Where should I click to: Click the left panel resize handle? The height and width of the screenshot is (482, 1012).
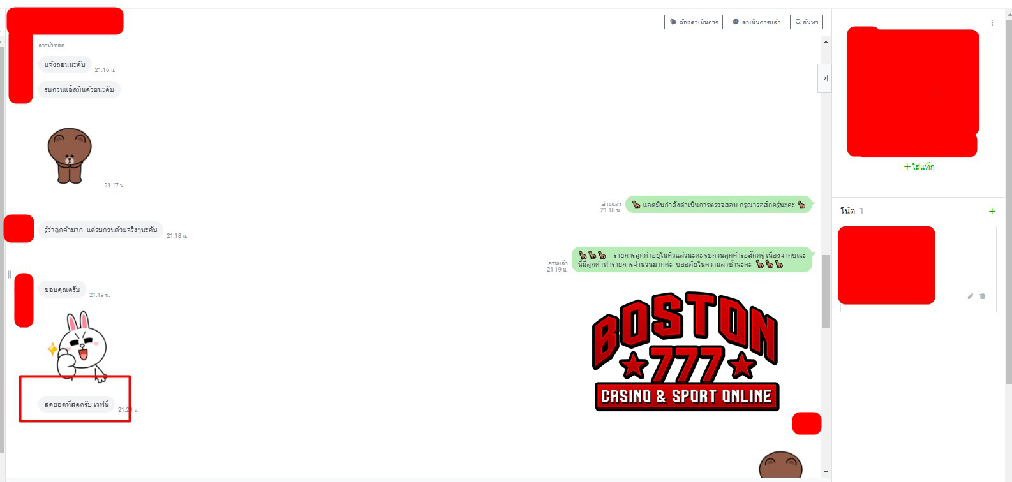9,275
